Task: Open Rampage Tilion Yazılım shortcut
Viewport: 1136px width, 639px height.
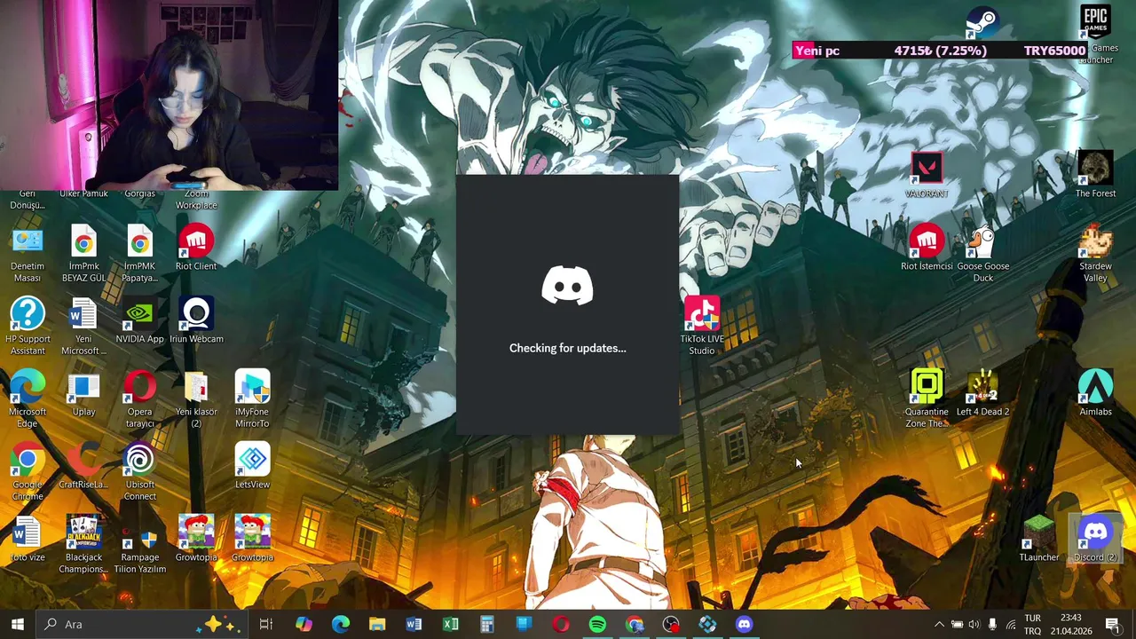Action: pyautogui.click(x=139, y=545)
